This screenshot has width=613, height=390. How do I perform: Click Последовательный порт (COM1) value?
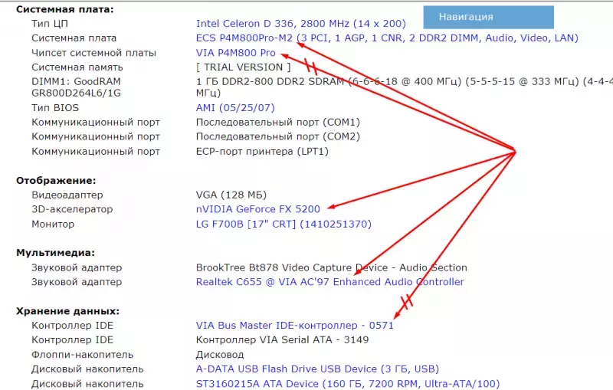pos(278,122)
